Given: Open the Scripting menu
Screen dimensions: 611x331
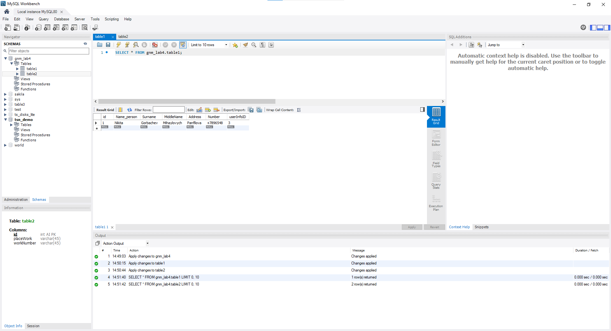Looking at the screenshot, I should (112, 19).
